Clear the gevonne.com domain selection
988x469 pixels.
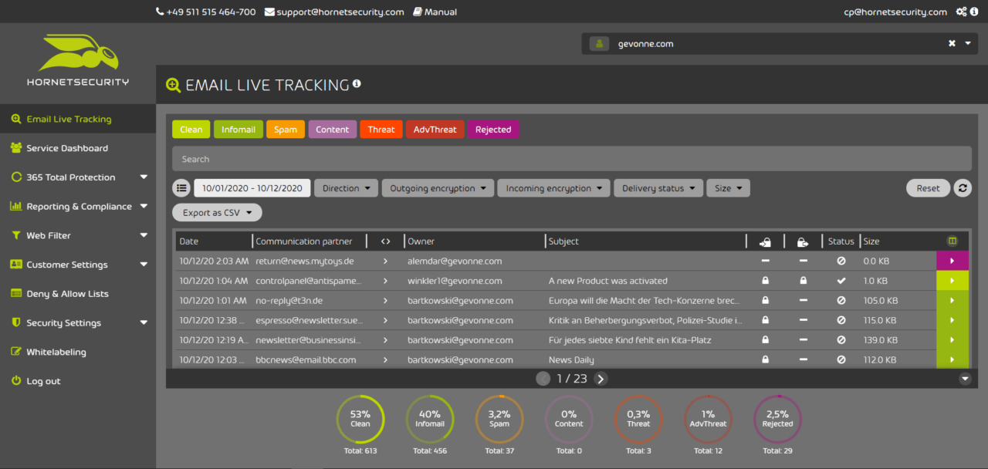coord(952,44)
